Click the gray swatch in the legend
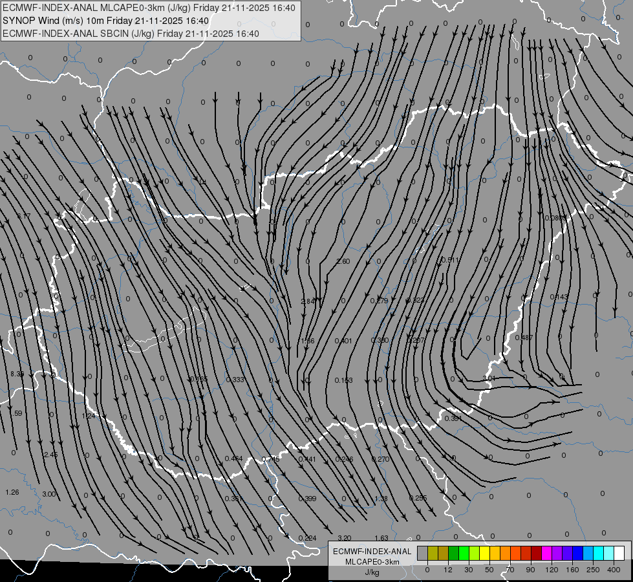The image size is (633, 582). (422, 554)
